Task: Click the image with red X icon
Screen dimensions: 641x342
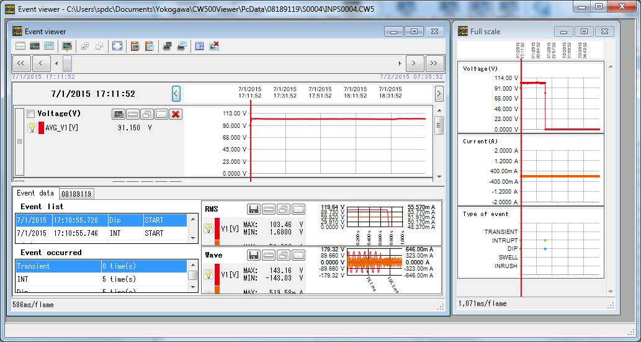Action: (214, 46)
